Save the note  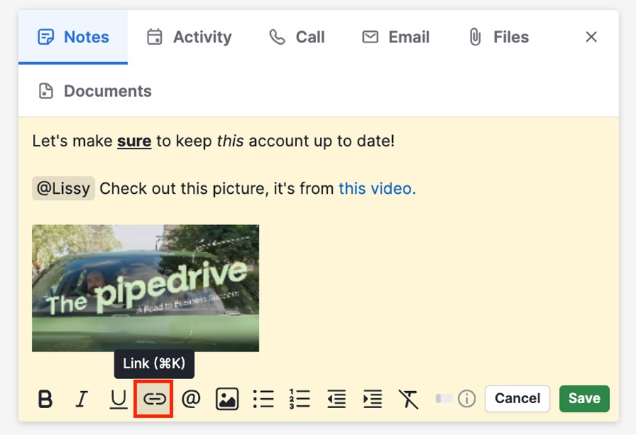(x=584, y=398)
